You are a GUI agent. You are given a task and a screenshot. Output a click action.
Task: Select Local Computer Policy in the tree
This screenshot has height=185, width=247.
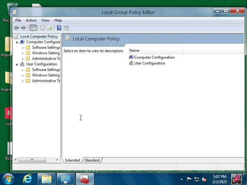click(x=39, y=36)
